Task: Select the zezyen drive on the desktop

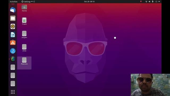Action: 24,35
